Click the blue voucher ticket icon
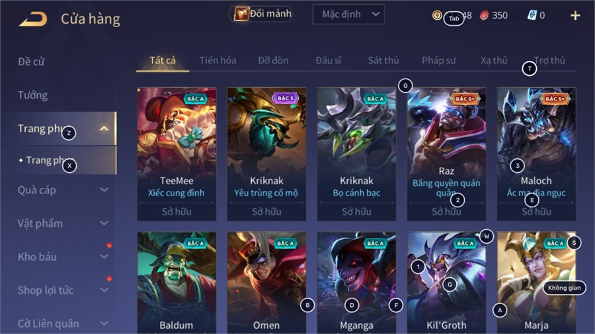Viewport: 595px width, 334px height. (532, 15)
